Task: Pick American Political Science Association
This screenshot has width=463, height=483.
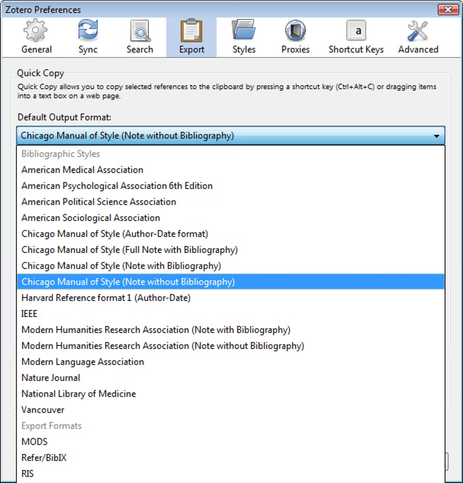Action: point(231,202)
